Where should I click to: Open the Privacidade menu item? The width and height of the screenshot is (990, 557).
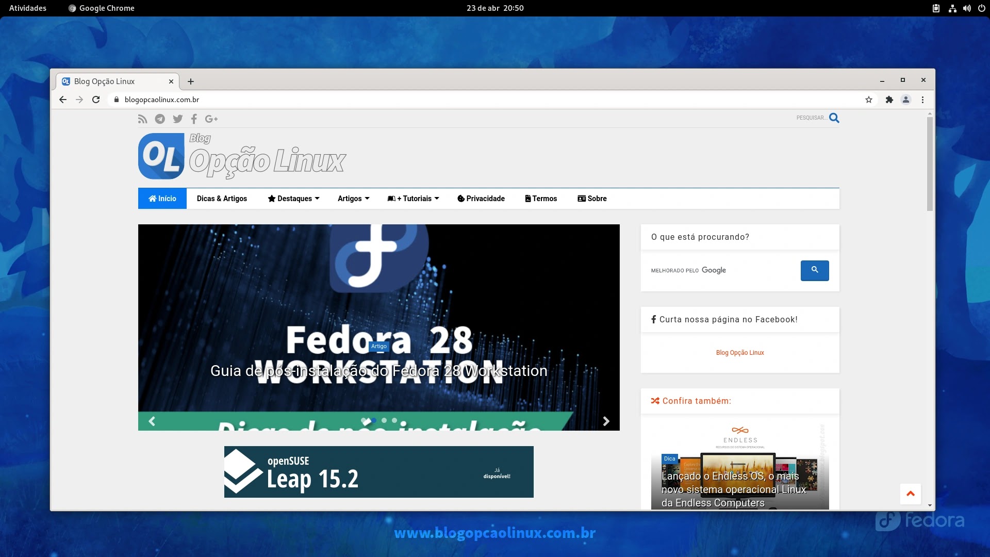coord(481,199)
